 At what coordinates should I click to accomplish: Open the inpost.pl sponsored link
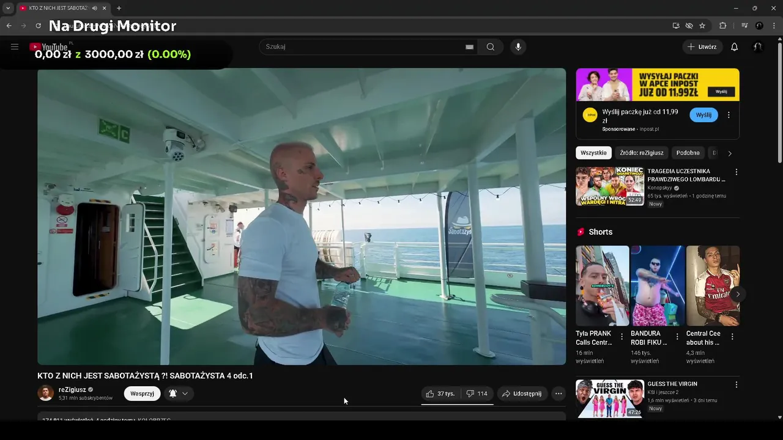[649, 129]
